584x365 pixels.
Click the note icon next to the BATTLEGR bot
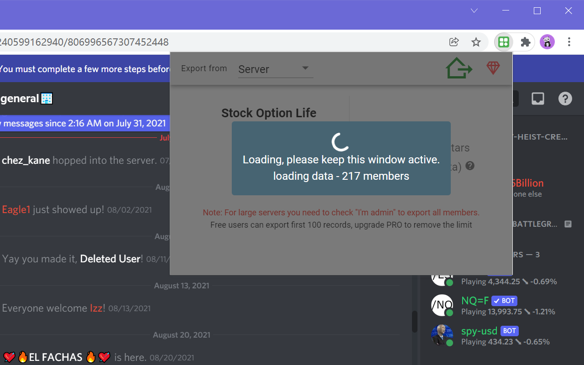568,224
